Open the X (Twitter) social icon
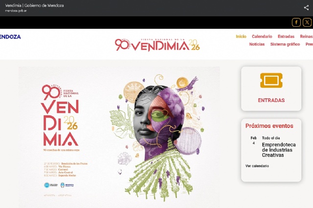This screenshot has width=313, height=208. point(307,22)
